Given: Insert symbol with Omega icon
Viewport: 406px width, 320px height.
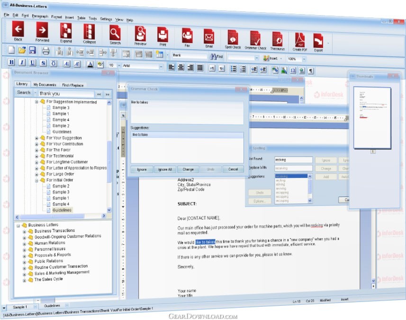Looking at the screenshot, I should pos(293,71).
